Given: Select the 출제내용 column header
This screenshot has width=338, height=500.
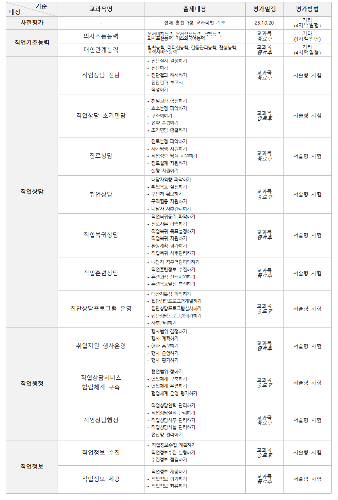Looking at the screenshot, I should [x=195, y=9].
